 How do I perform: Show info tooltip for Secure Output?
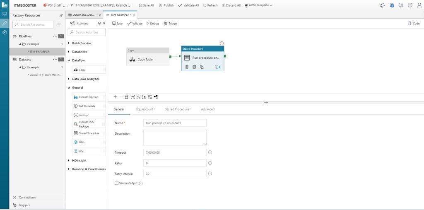(141, 183)
